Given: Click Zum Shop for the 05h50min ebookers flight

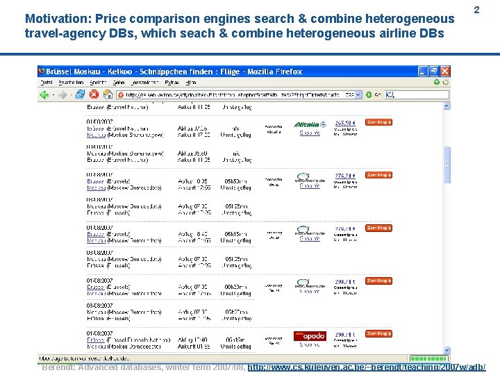Looking at the screenshot, I should click(x=378, y=175).
